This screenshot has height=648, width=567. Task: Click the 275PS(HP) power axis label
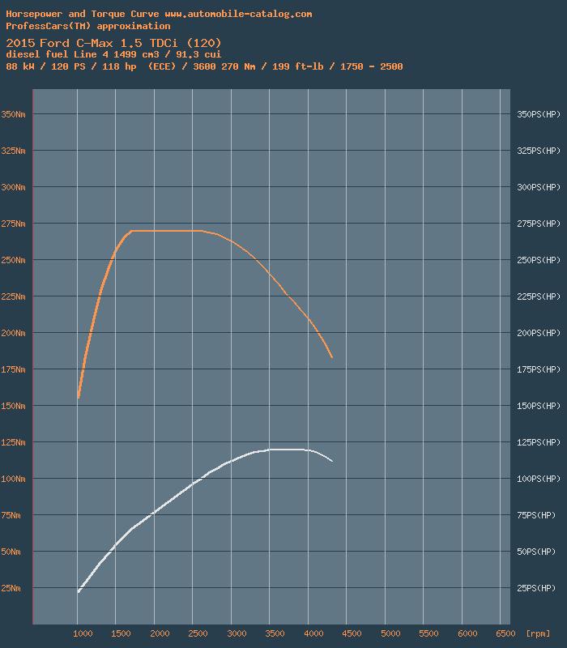click(x=539, y=224)
